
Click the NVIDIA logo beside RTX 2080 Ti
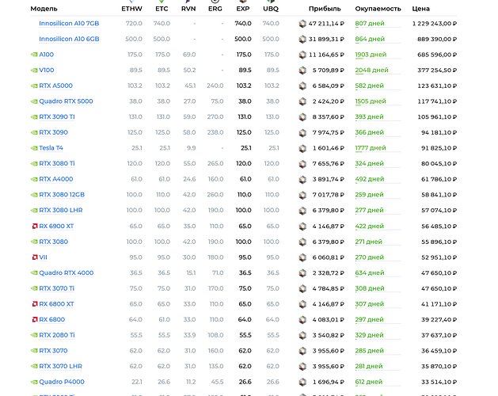[34, 335]
